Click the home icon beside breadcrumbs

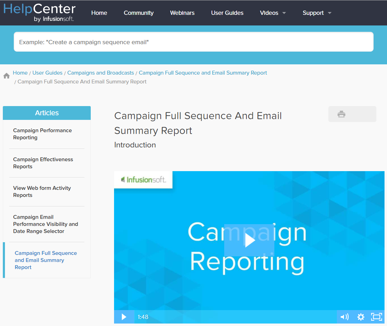tap(7, 76)
